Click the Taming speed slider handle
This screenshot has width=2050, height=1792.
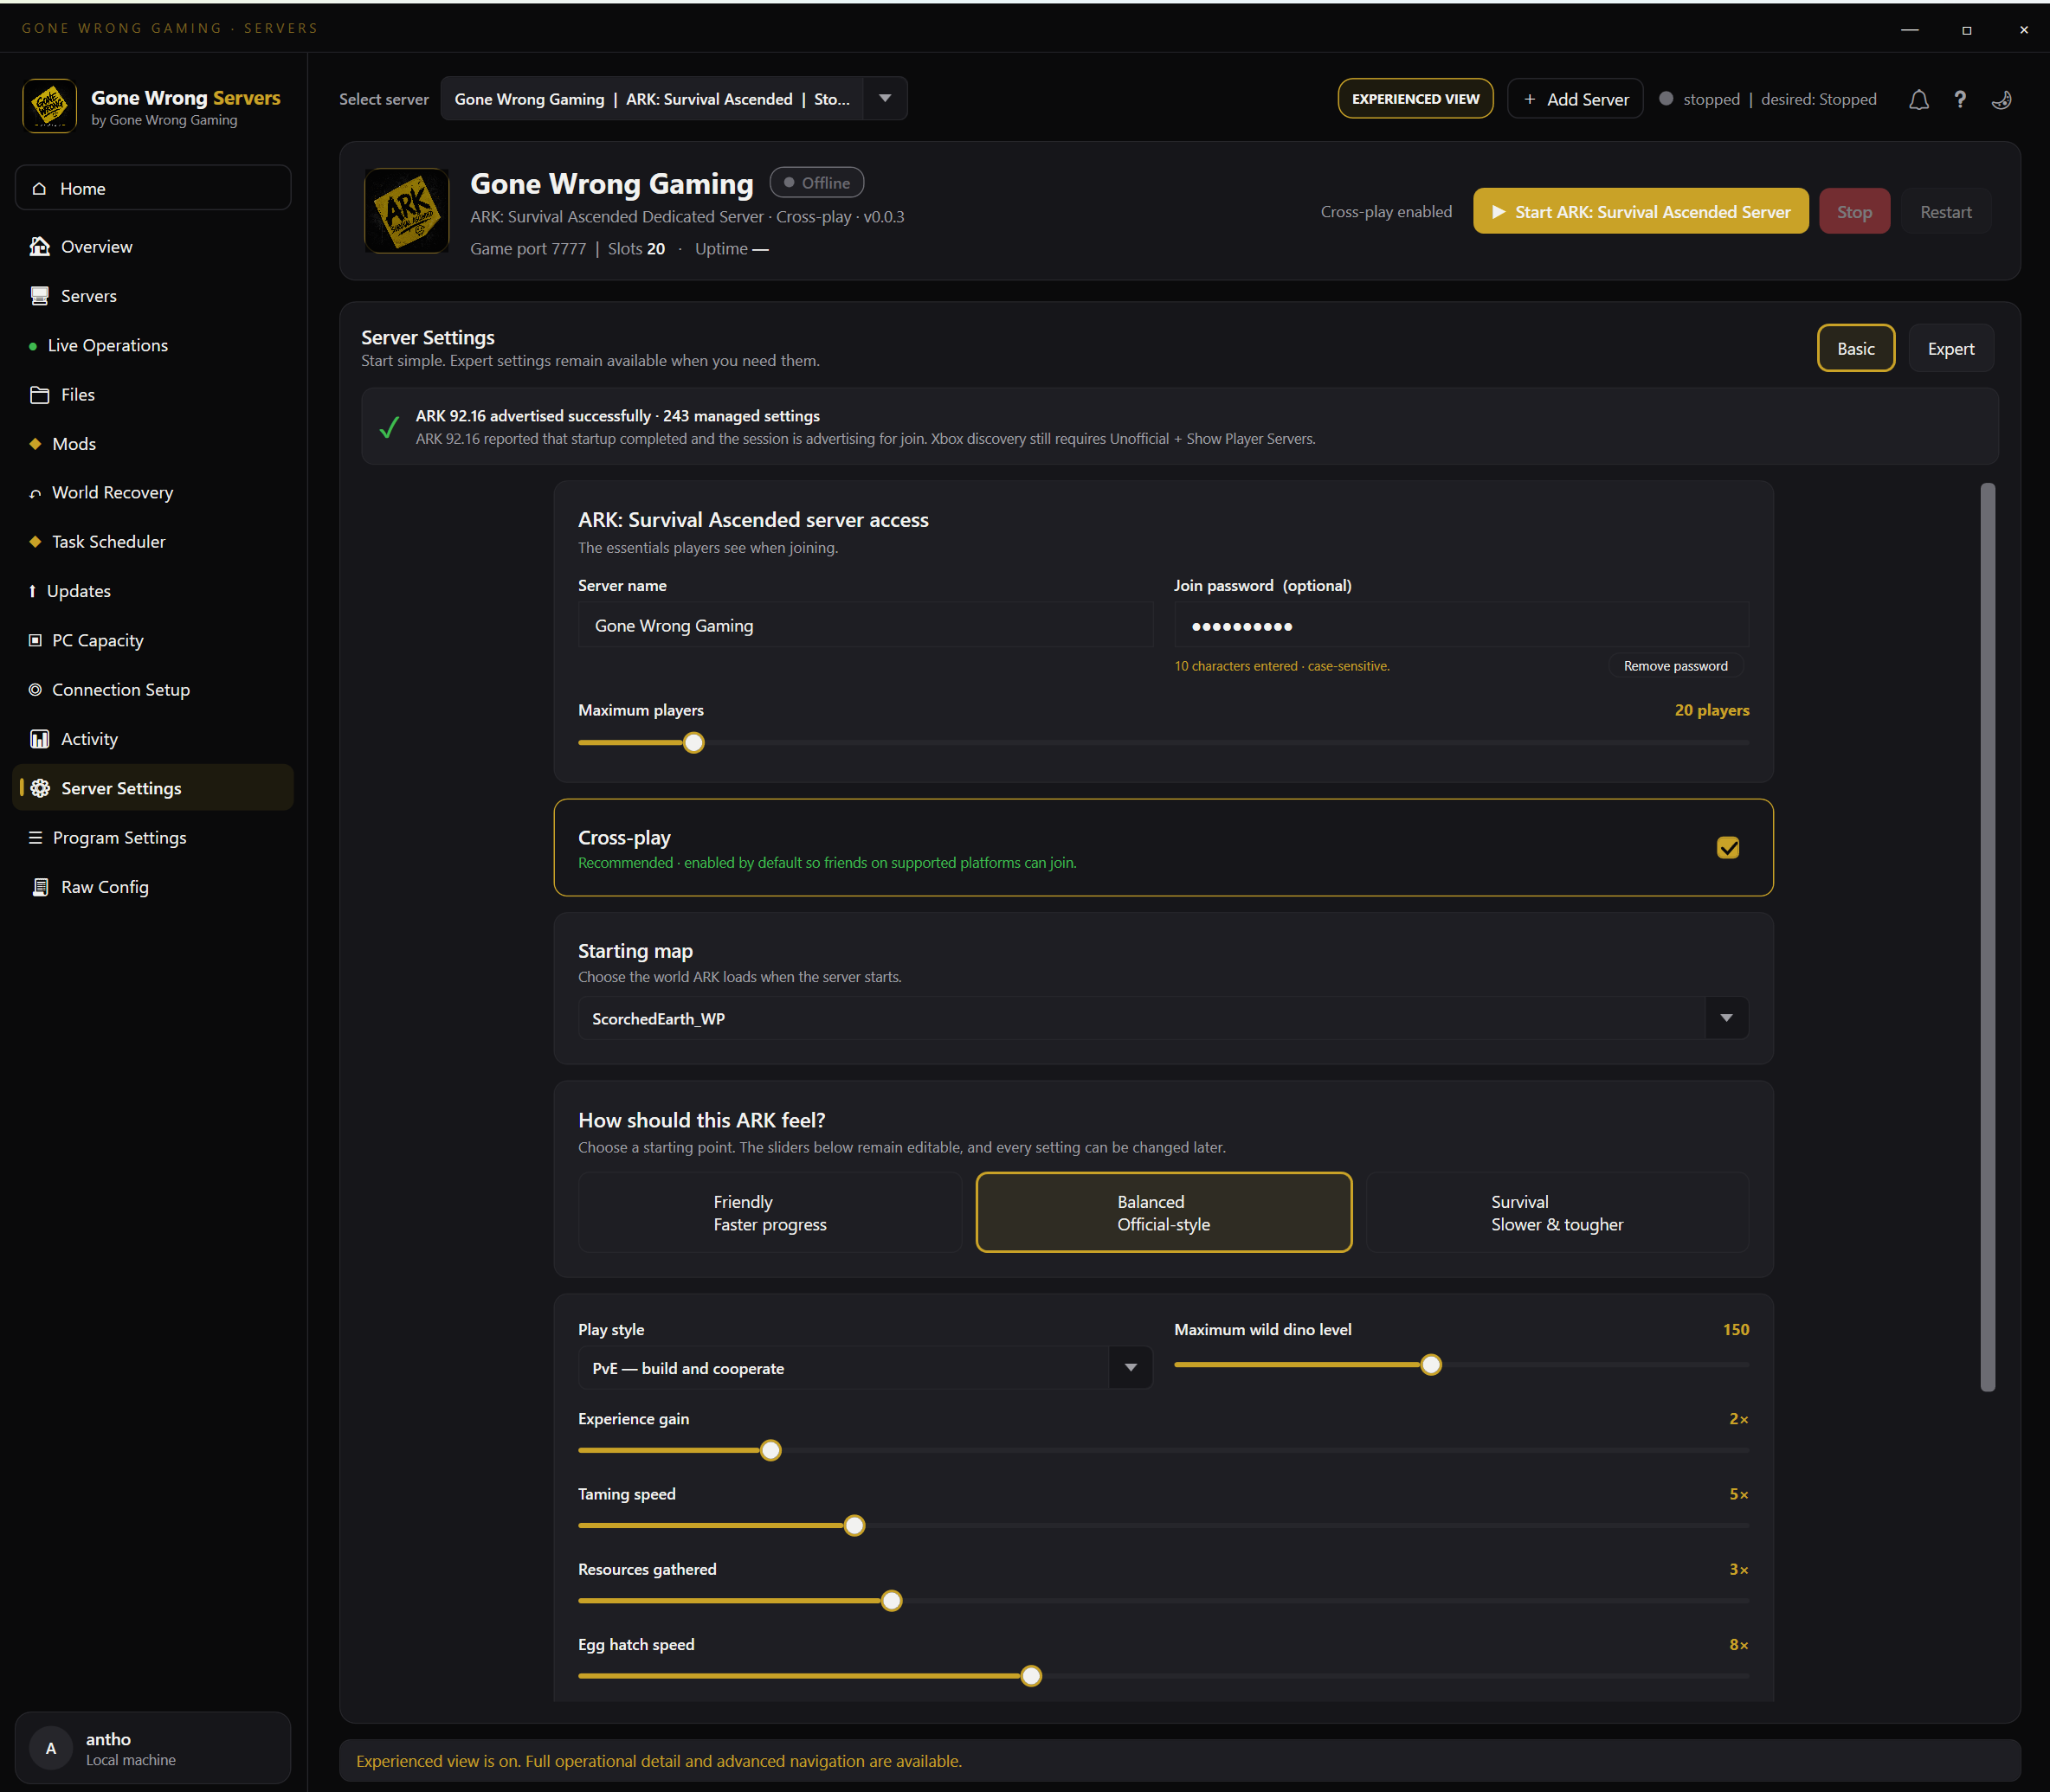(x=854, y=1525)
